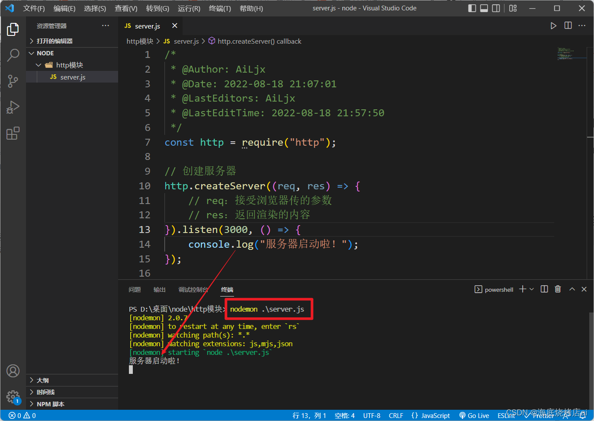Click Go Live in status bar

[x=474, y=415]
